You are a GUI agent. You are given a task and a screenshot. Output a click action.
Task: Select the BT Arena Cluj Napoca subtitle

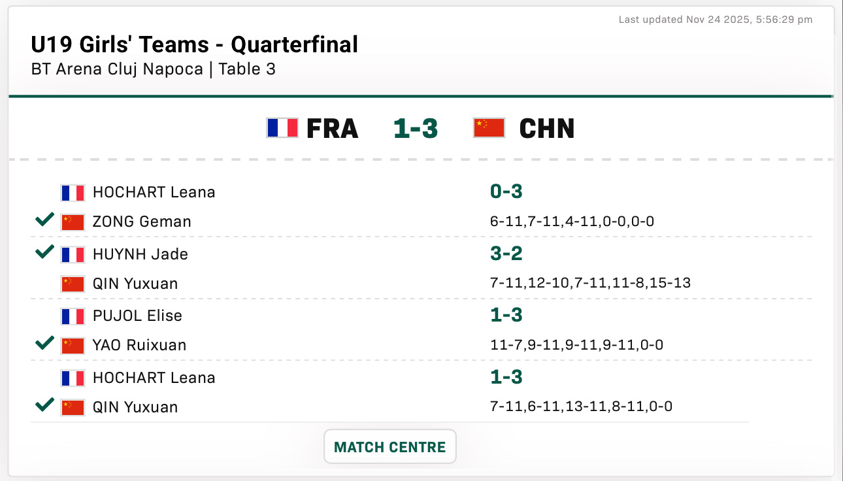pyautogui.click(x=153, y=69)
